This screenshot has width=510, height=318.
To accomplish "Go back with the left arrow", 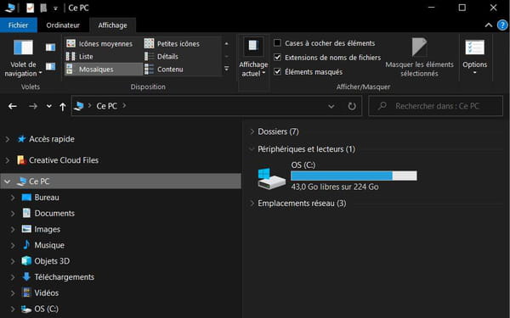I will 13,106.
